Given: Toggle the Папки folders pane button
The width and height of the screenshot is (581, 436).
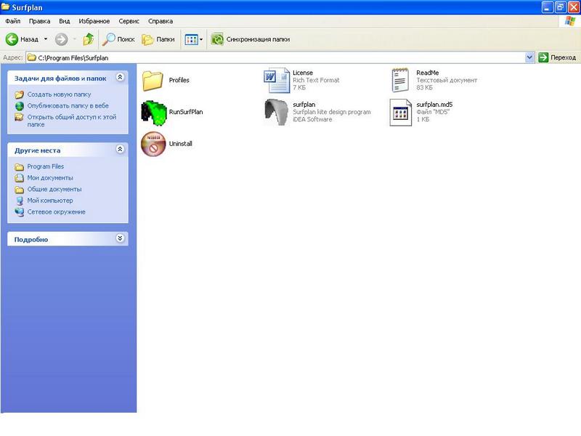Looking at the screenshot, I should [158, 39].
